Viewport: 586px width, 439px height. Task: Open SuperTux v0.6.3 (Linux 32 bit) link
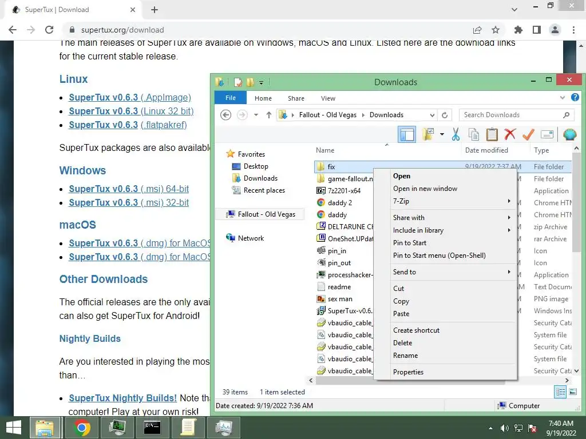click(x=131, y=111)
